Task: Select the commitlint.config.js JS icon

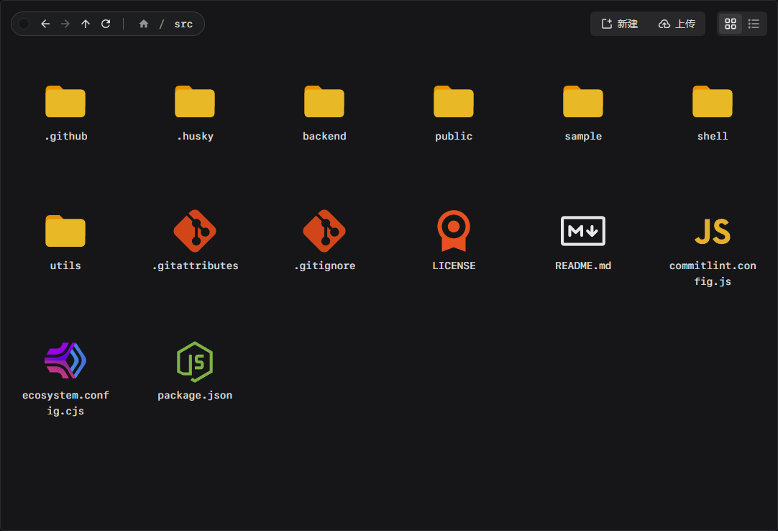Action: pos(713,232)
